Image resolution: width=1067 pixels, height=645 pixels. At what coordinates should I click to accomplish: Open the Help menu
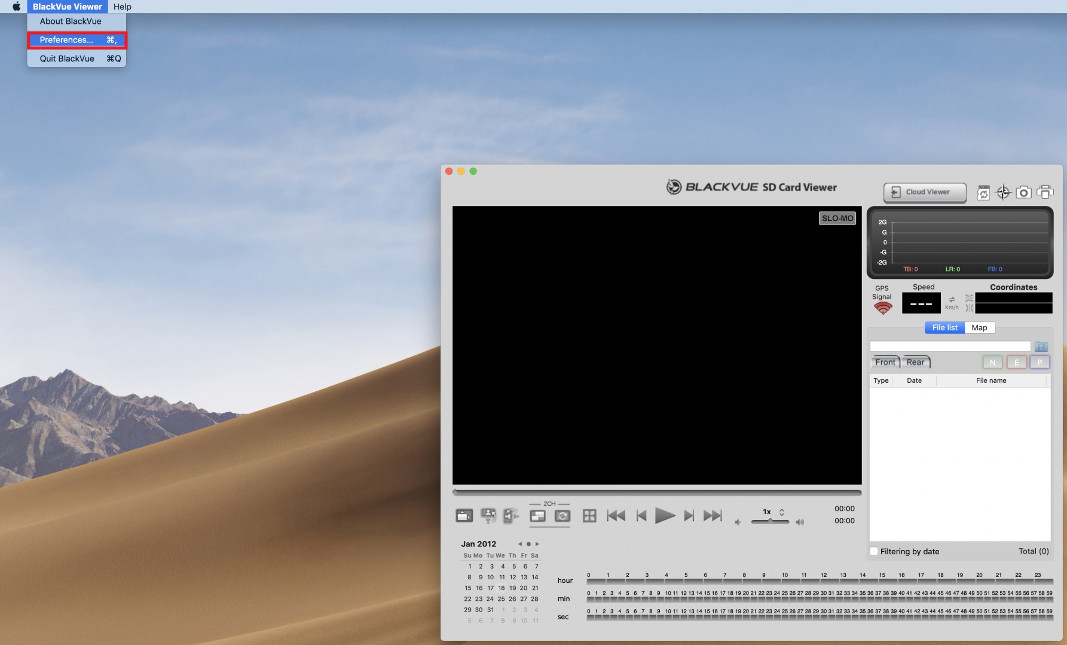[122, 7]
